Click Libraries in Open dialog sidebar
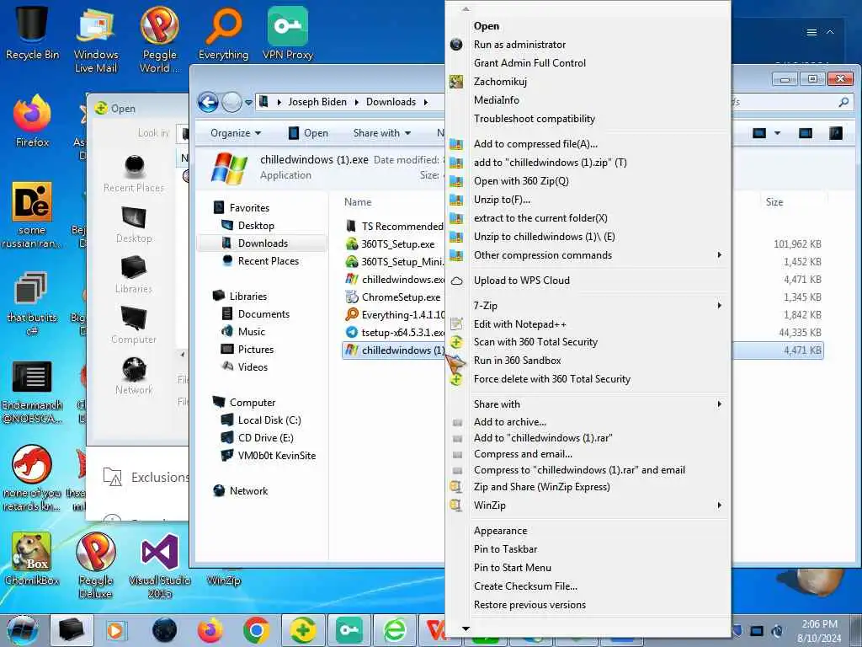Screen dimensions: 862x647 (x=134, y=275)
